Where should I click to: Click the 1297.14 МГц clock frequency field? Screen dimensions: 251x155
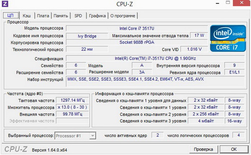[x=72, y=100]
